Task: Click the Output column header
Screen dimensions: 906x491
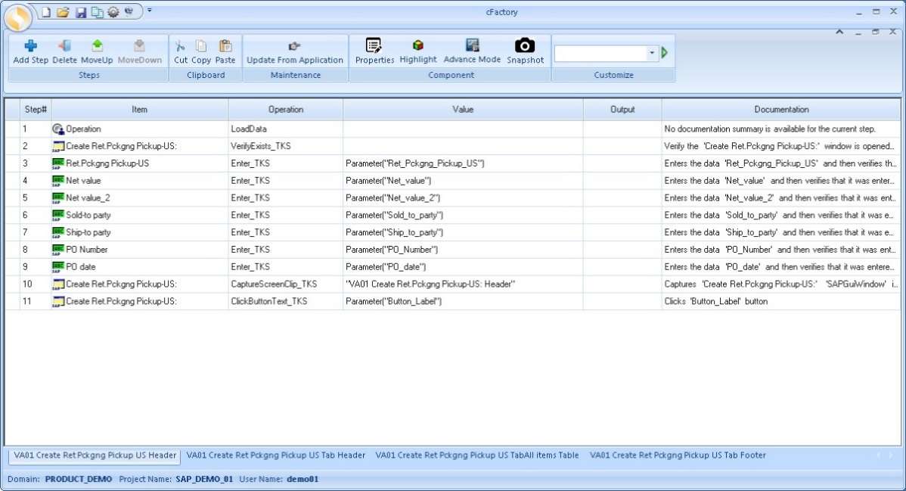Action: tap(622, 109)
